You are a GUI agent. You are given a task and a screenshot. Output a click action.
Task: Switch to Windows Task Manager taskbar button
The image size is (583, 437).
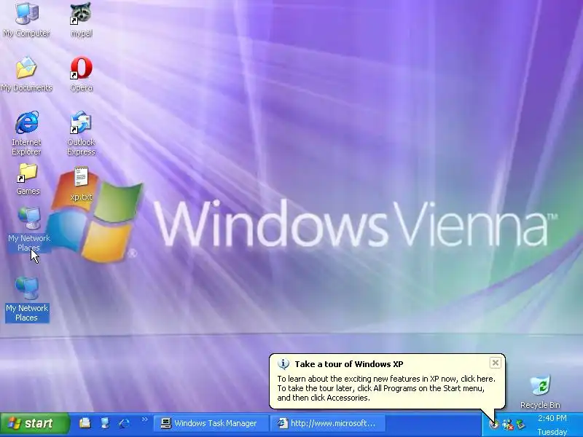coord(211,423)
